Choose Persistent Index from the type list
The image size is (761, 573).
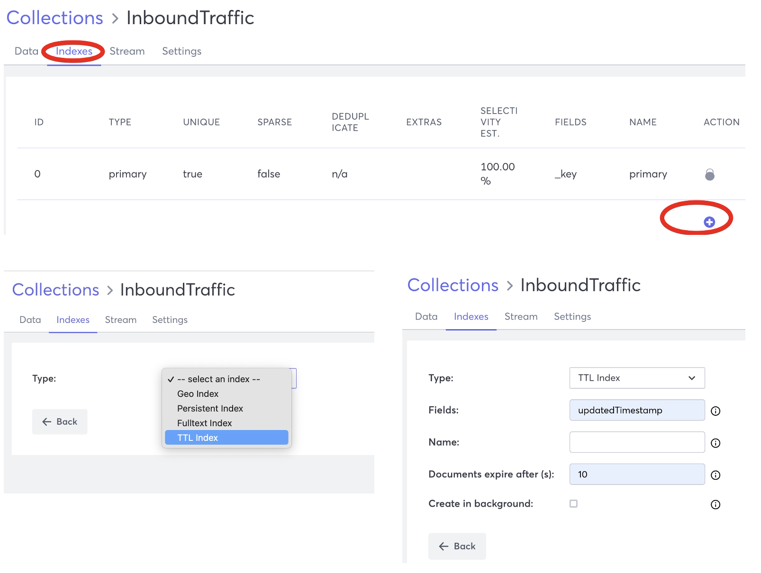[x=226, y=408]
